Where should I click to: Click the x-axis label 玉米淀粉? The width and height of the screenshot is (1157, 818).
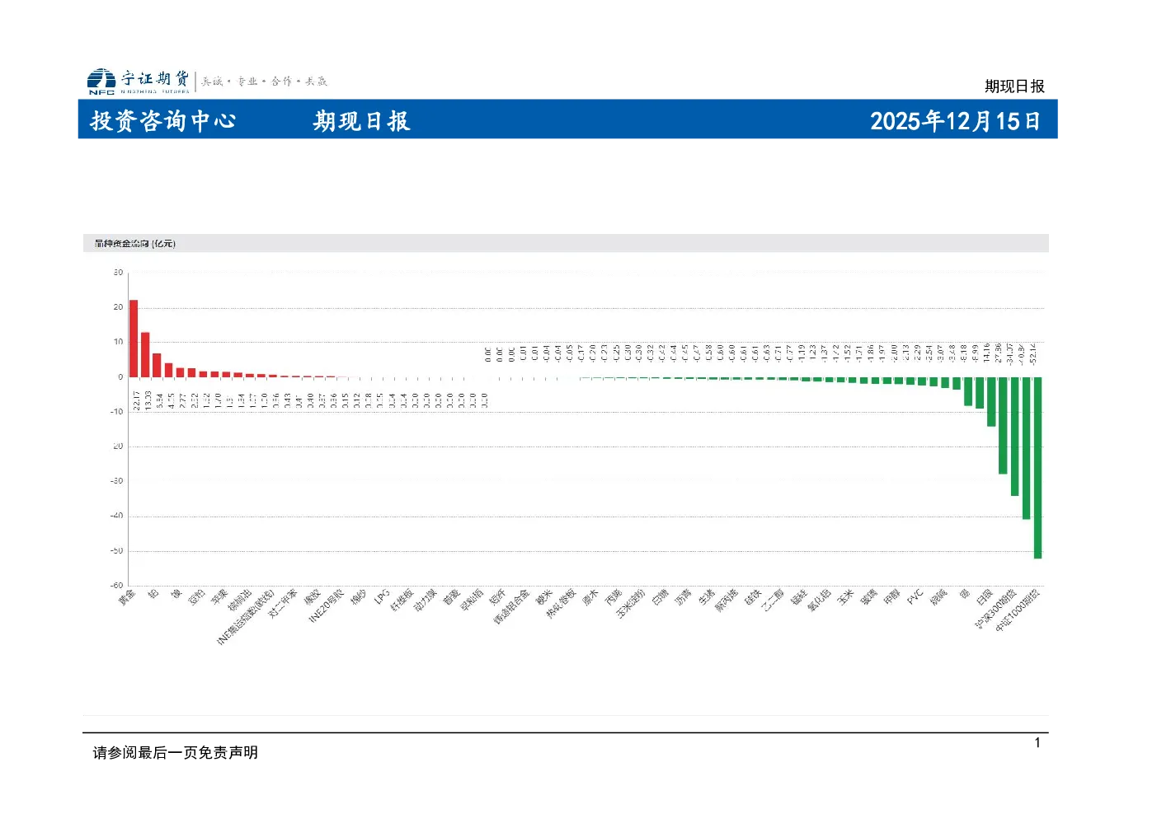(630, 603)
